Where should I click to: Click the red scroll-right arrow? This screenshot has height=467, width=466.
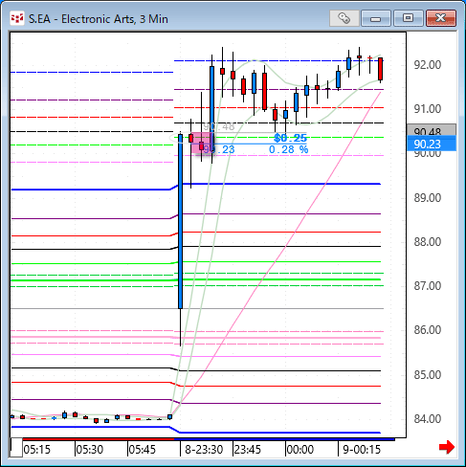[x=447, y=447]
